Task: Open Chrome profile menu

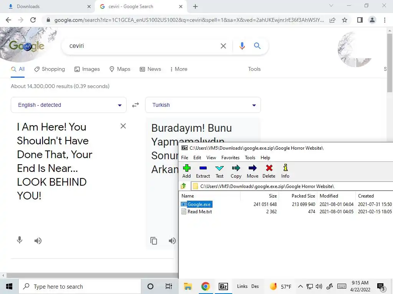Action: (x=372, y=20)
